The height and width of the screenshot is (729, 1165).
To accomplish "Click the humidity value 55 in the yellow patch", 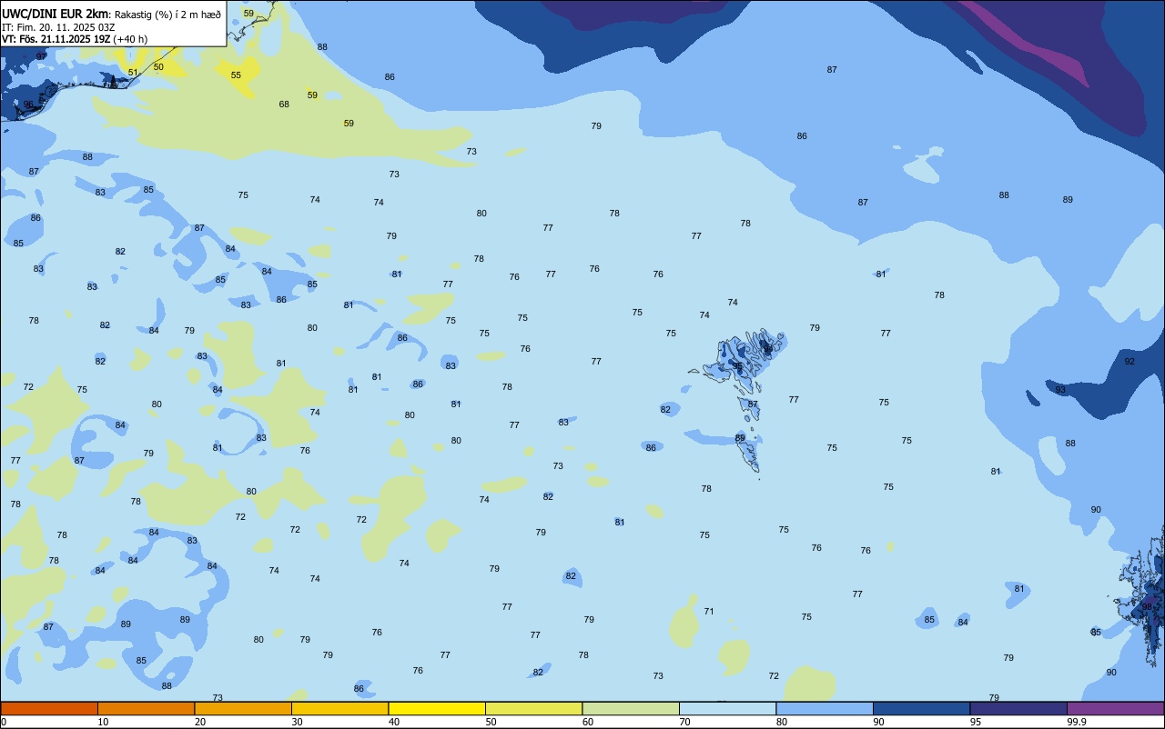I will [236, 75].
